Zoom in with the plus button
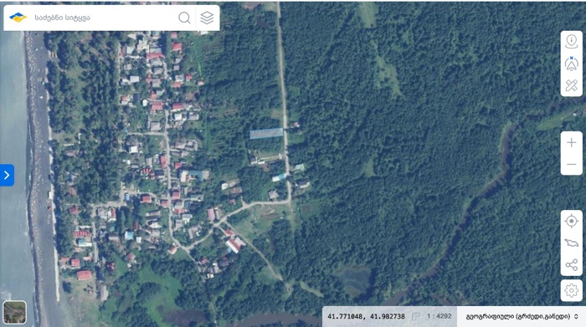Viewport: 586px width, 327px height. [572, 142]
